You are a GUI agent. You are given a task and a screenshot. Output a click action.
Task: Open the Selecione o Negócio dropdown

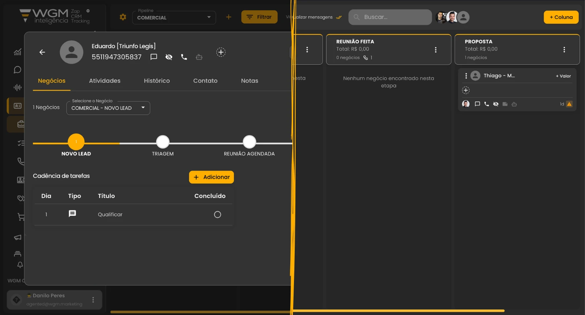[x=108, y=108]
